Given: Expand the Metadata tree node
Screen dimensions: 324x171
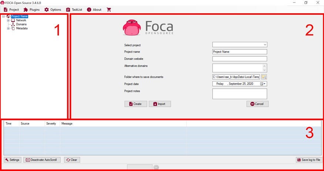Looking at the screenshot, I should tap(8, 29).
